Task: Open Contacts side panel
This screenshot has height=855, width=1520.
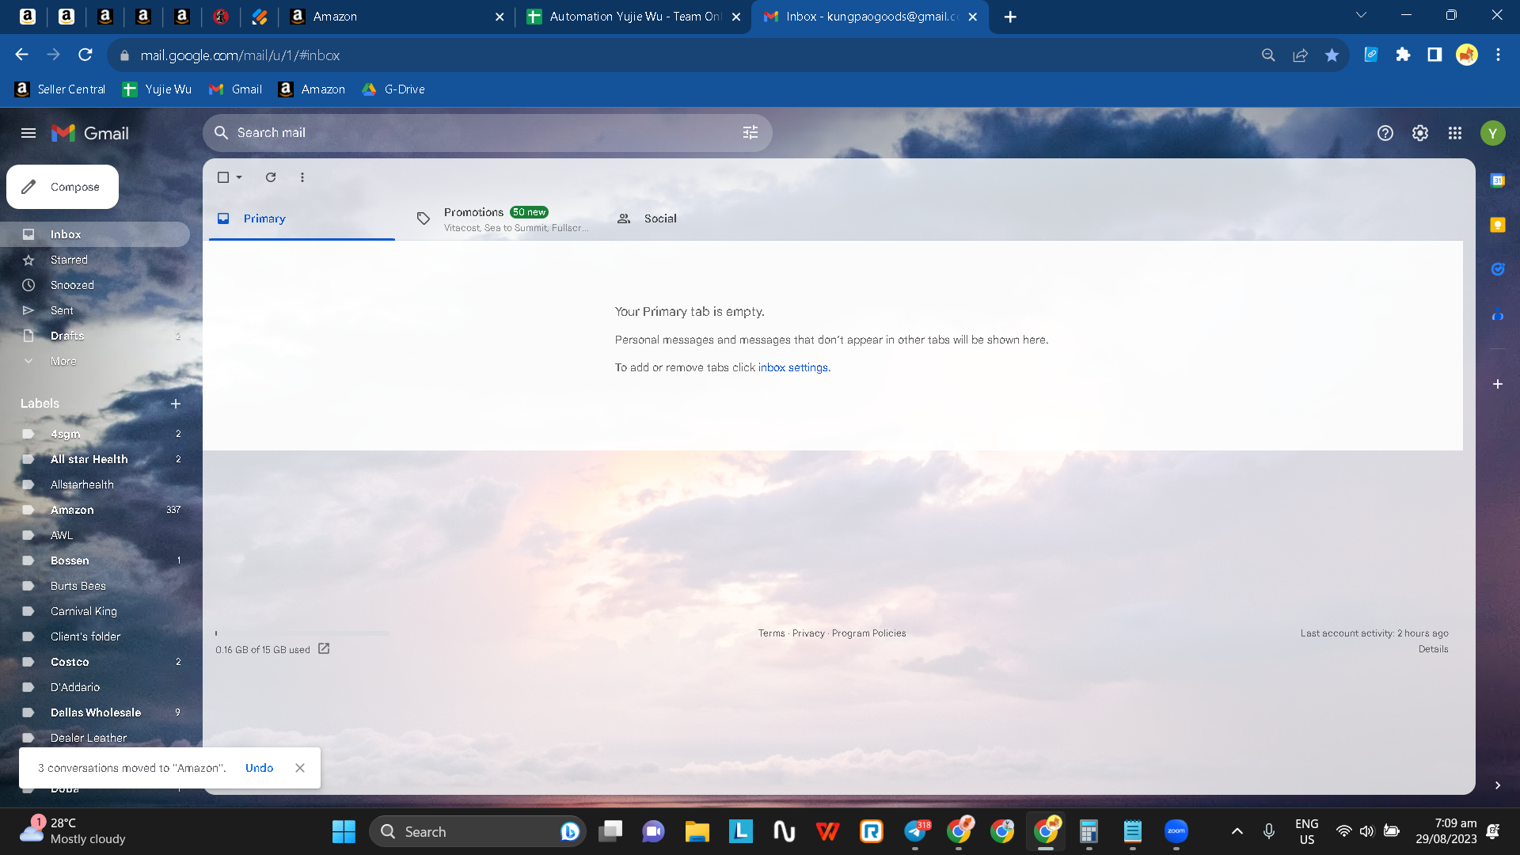Action: [x=1498, y=314]
